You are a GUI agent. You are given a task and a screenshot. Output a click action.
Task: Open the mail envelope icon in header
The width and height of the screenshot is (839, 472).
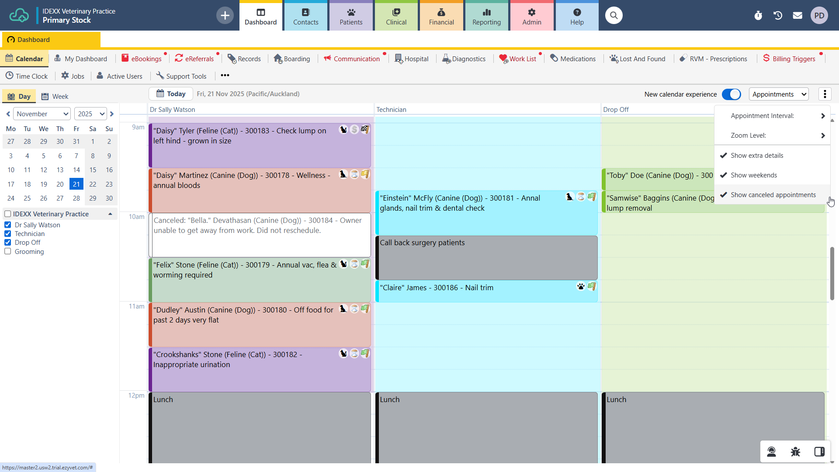797,16
